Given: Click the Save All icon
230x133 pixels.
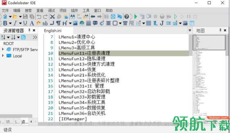Looking at the screenshot, I should pyautogui.click(x=32, y=17).
